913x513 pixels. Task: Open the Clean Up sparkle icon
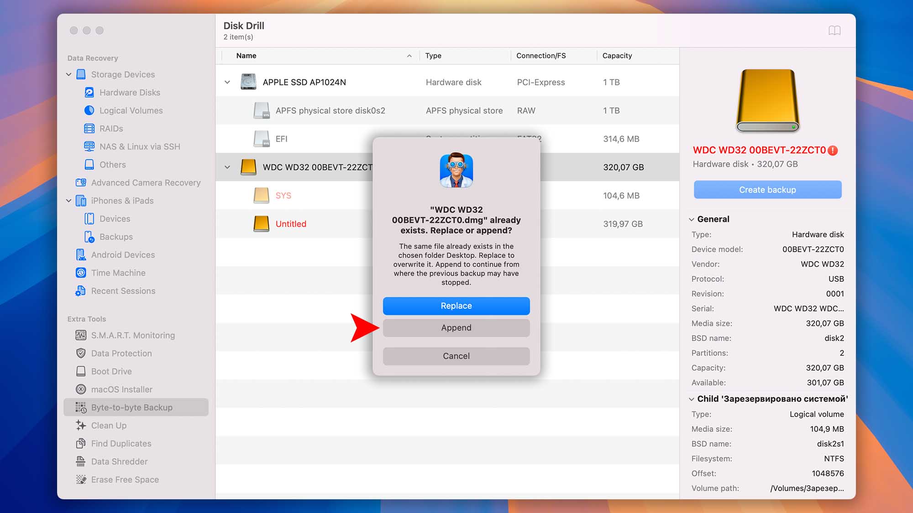[81, 425]
